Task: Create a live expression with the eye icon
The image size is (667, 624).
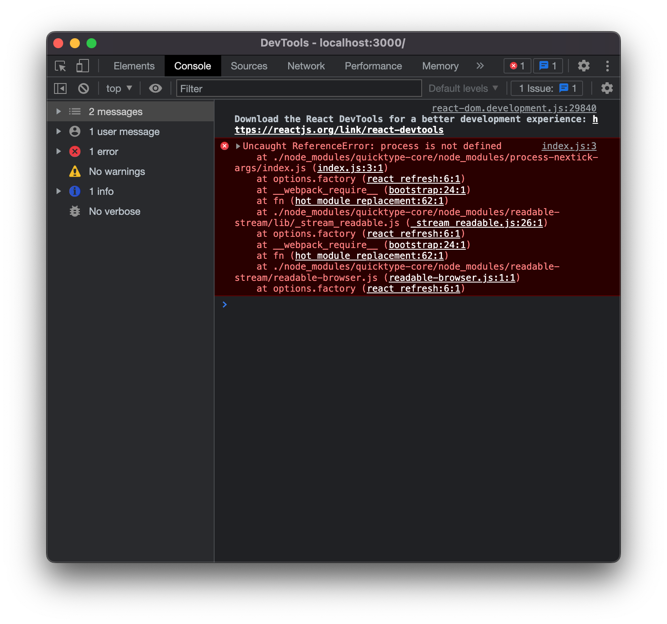Action: [155, 88]
